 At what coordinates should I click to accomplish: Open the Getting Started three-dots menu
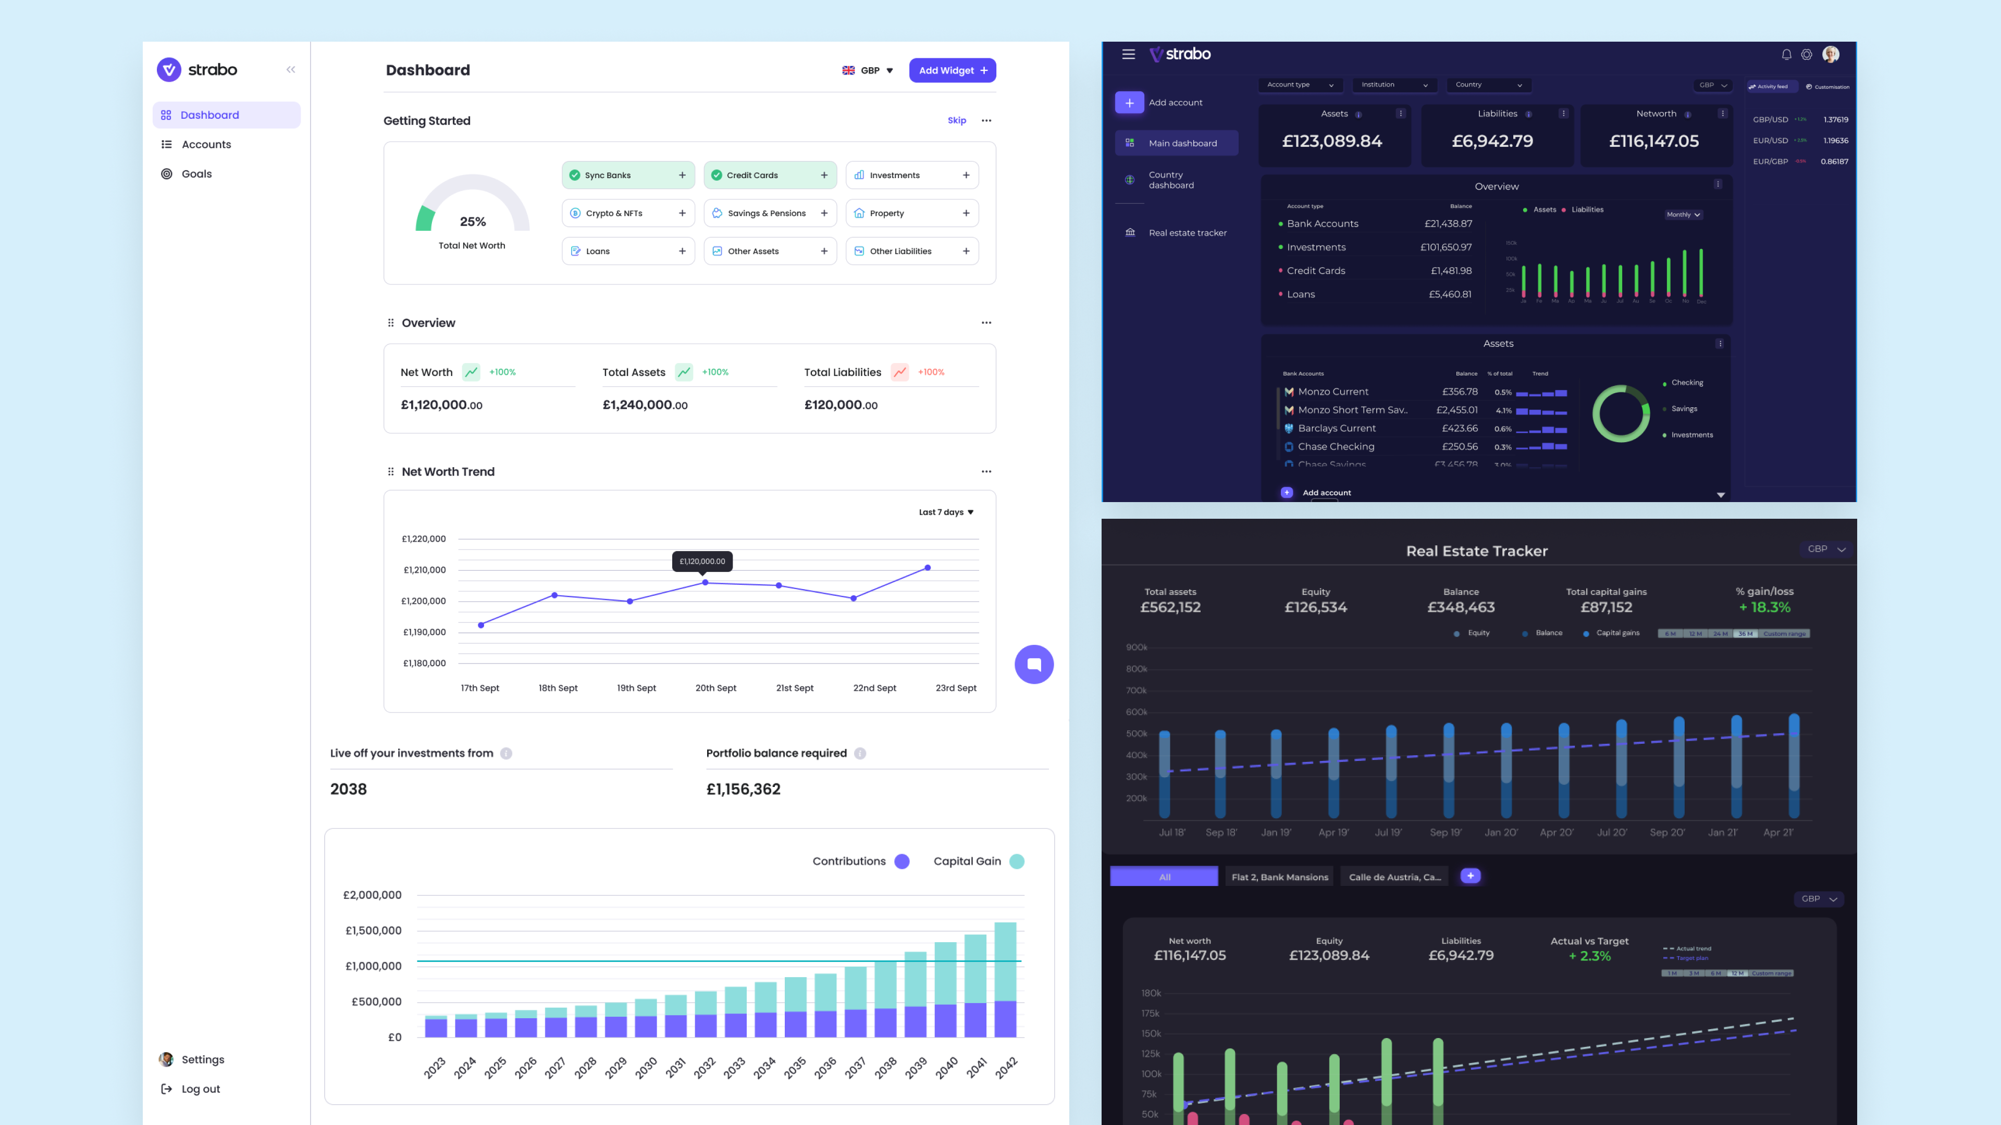[x=986, y=120]
